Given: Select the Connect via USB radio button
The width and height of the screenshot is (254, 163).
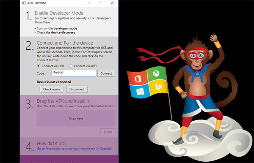Looking at the screenshot, I should click(x=39, y=66).
